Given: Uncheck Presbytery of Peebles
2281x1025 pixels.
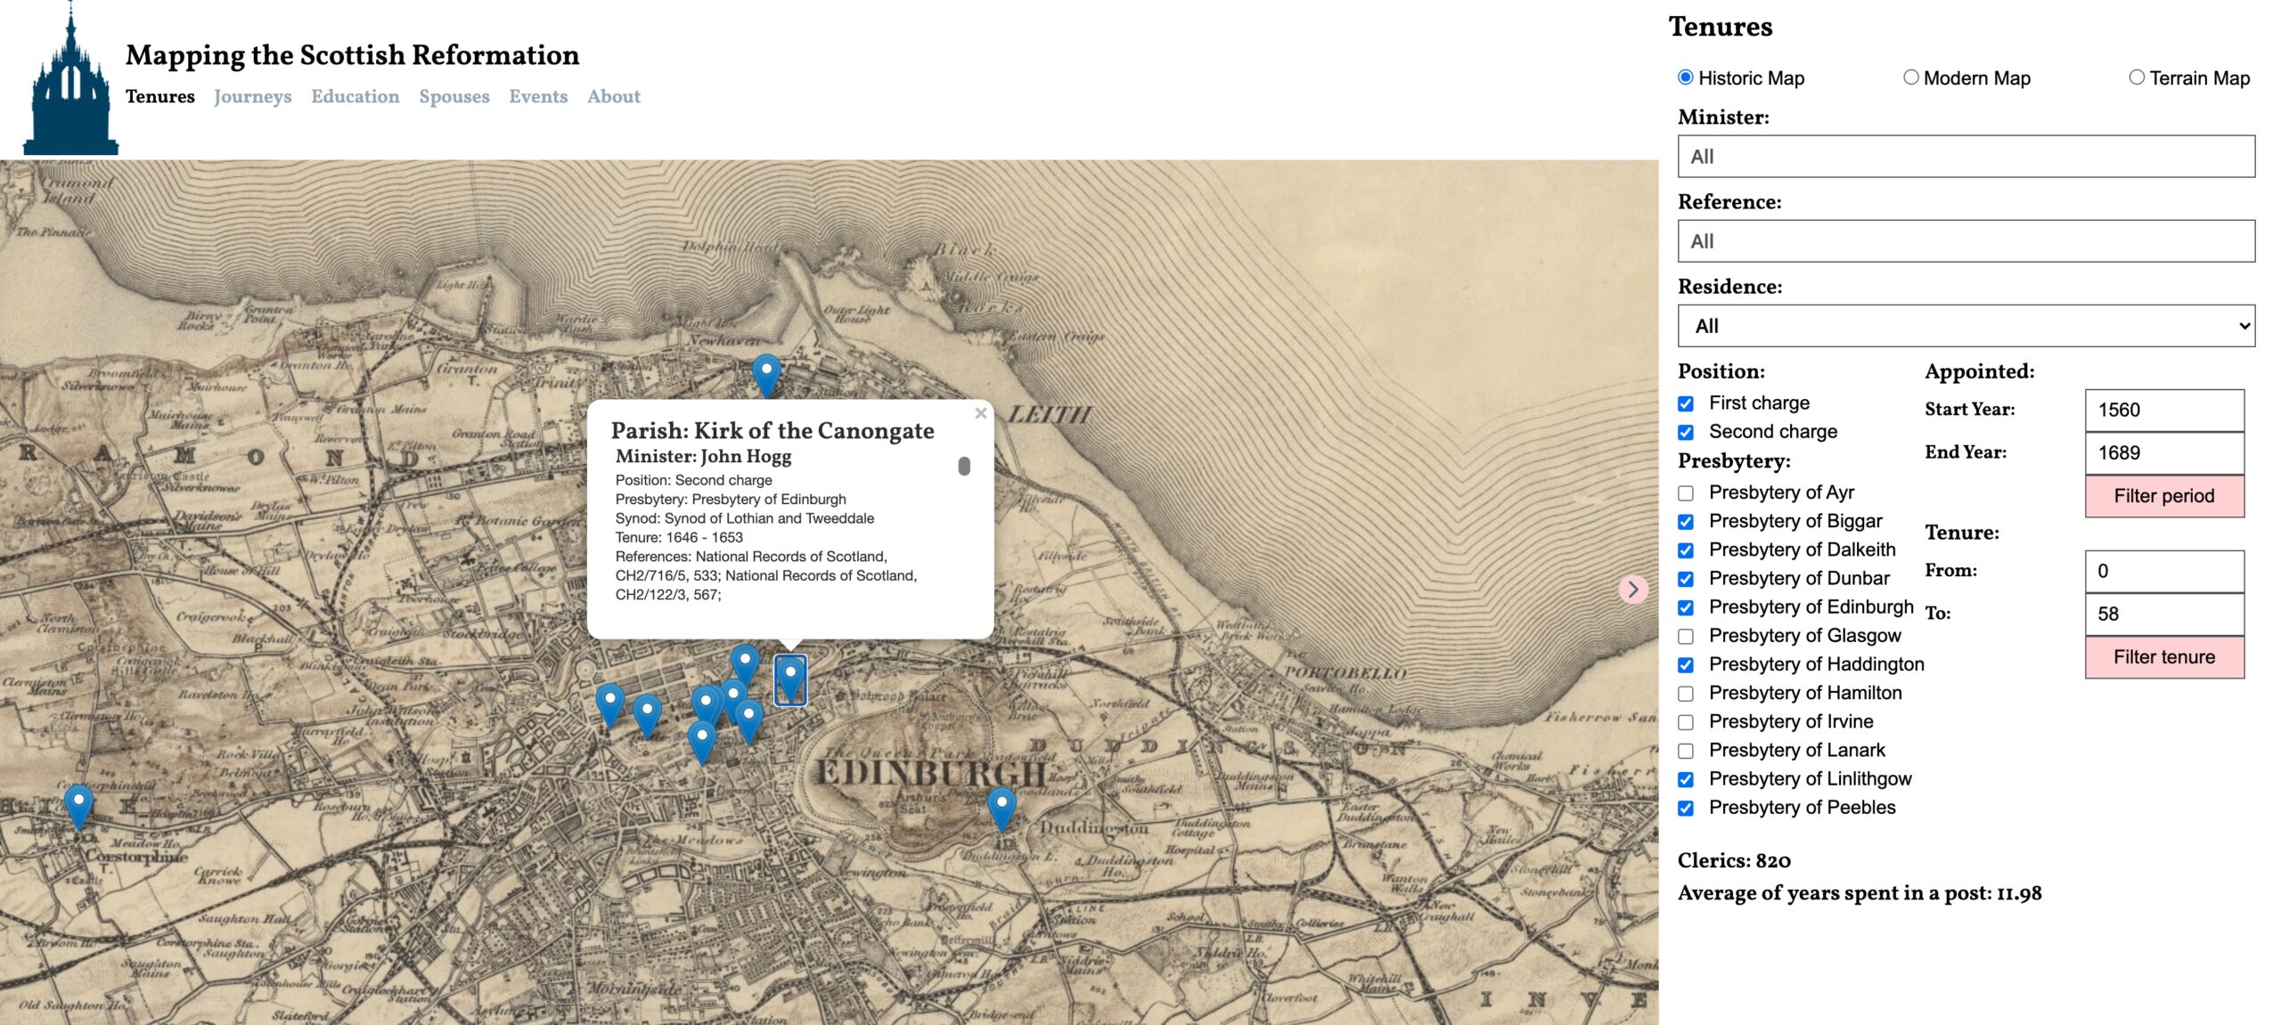Looking at the screenshot, I should 1686,808.
